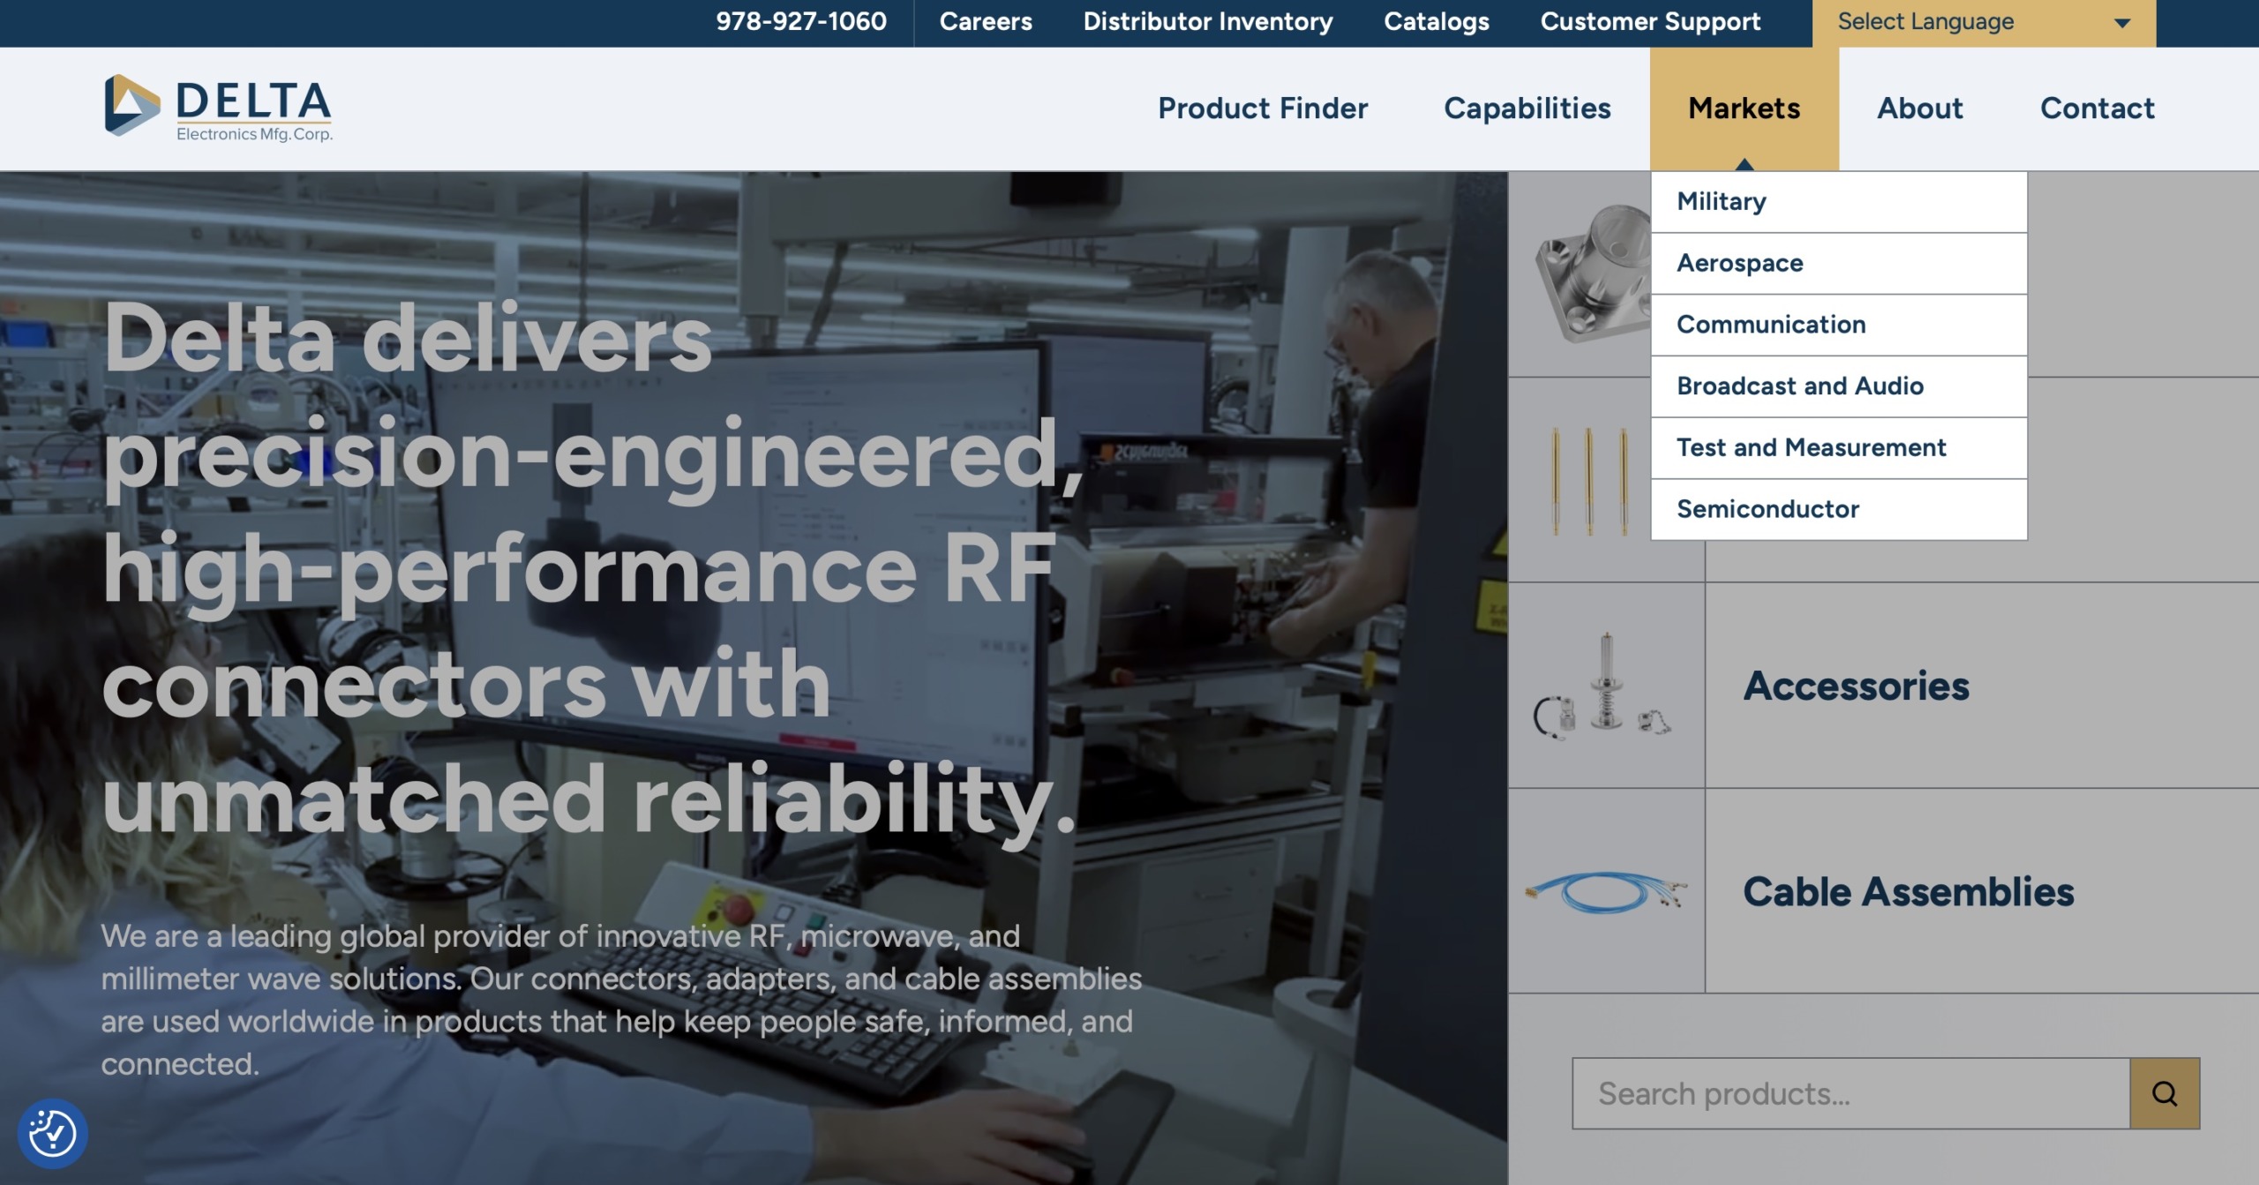Open the Broadcast and Audio market

click(1799, 386)
